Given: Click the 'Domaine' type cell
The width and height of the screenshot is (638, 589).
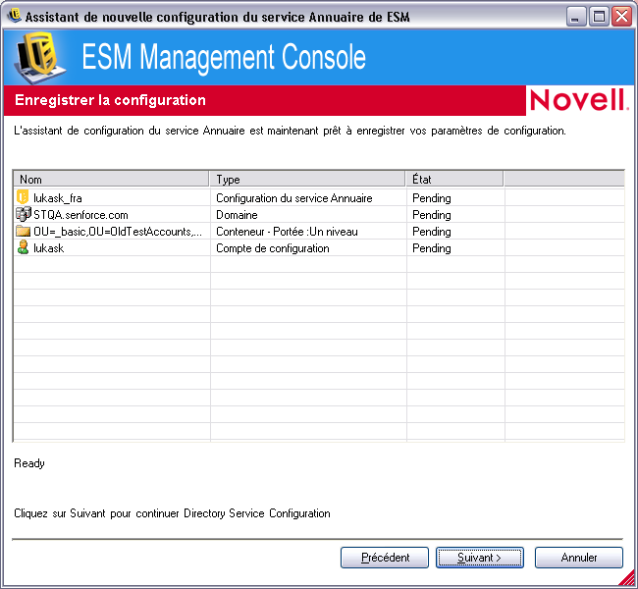Looking at the screenshot, I should tap(237, 215).
